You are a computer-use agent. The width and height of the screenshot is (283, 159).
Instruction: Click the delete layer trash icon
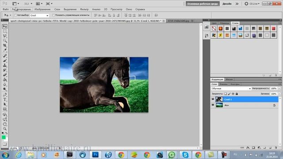276,148
